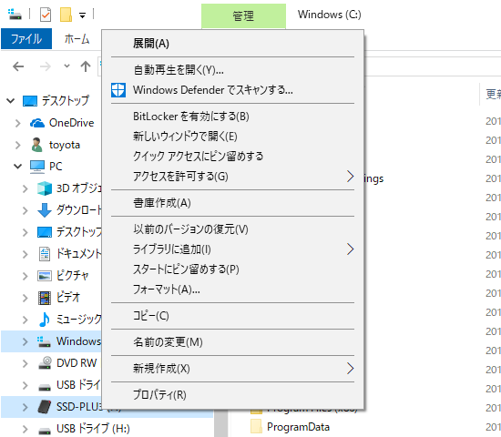Go forward with the right arrow button
The width and height of the screenshot is (501, 437).
coord(45,66)
